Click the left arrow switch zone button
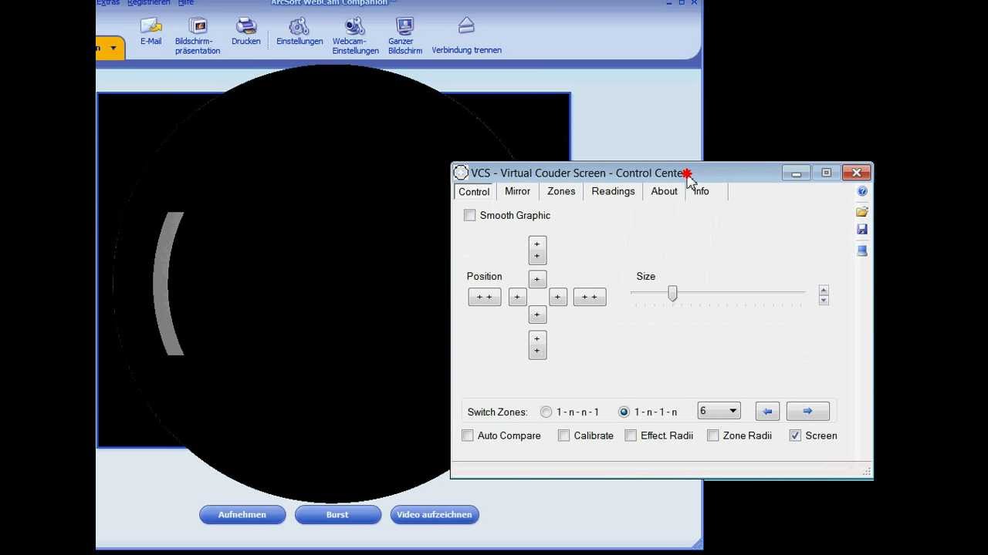Viewport: 988px width, 555px height. click(x=767, y=412)
